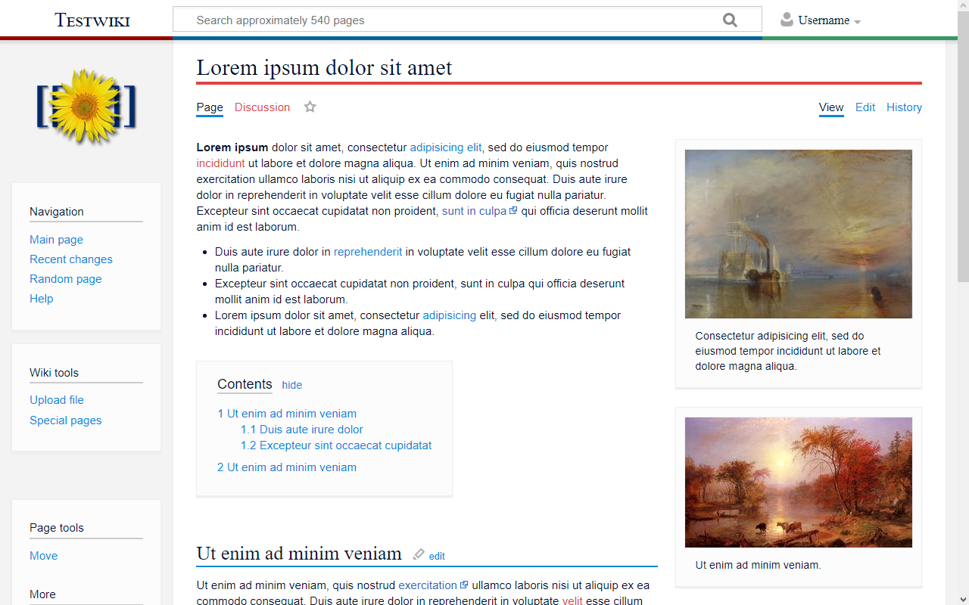The height and width of the screenshot is (605, 969).
Task: Switch to the Discussion tab
Action: point(262,107)
